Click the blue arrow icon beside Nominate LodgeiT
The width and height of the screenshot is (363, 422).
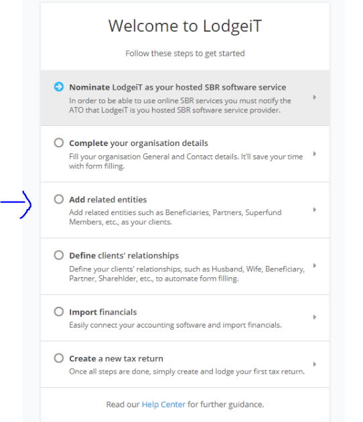59,86
